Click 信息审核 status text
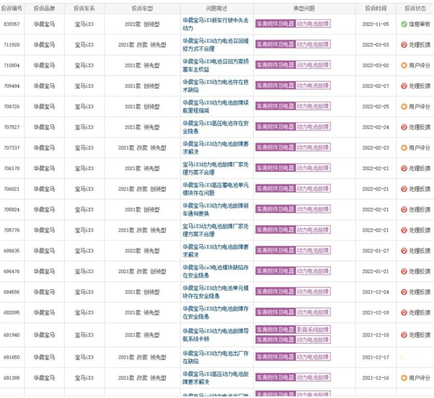 tap(420, 24)
